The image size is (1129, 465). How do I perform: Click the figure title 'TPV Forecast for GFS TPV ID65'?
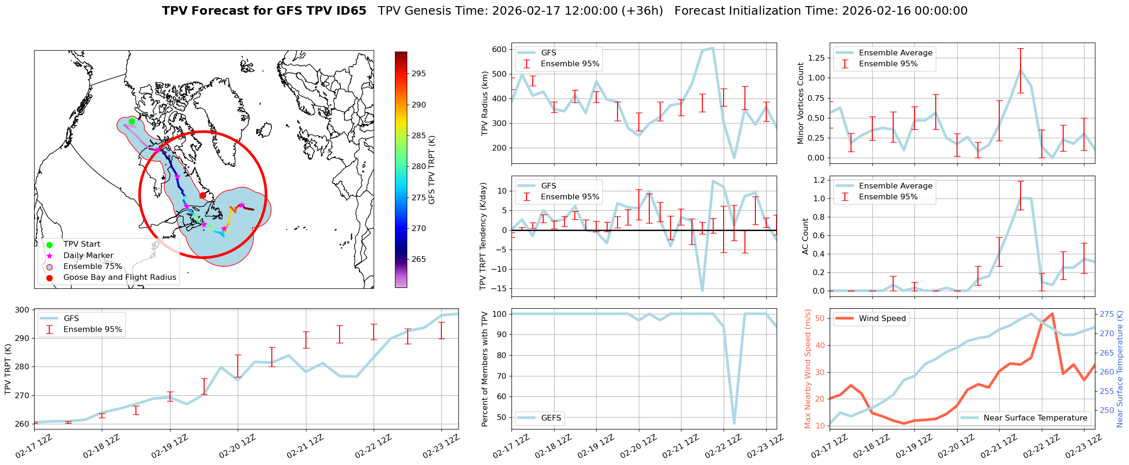264,11
